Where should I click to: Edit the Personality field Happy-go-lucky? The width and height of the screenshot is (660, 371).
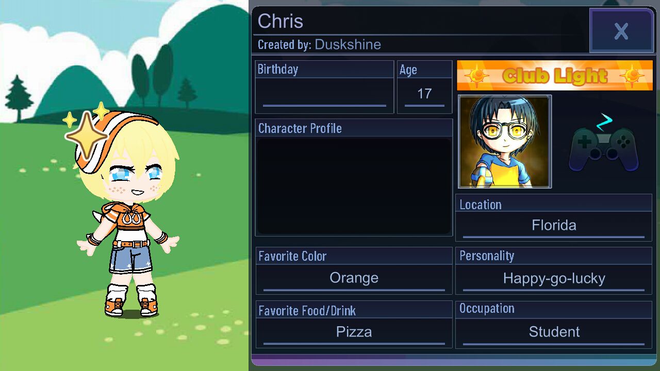554,279
